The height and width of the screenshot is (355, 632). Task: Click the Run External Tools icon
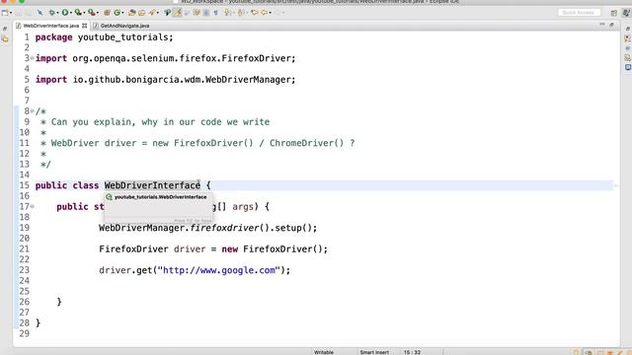point(92,13)
